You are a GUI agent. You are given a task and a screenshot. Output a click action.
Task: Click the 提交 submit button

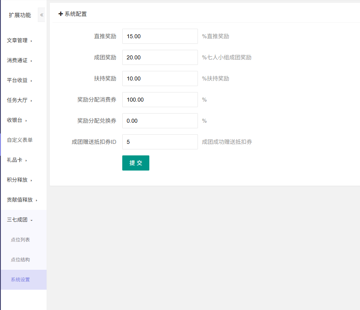(x=136, y=163)
